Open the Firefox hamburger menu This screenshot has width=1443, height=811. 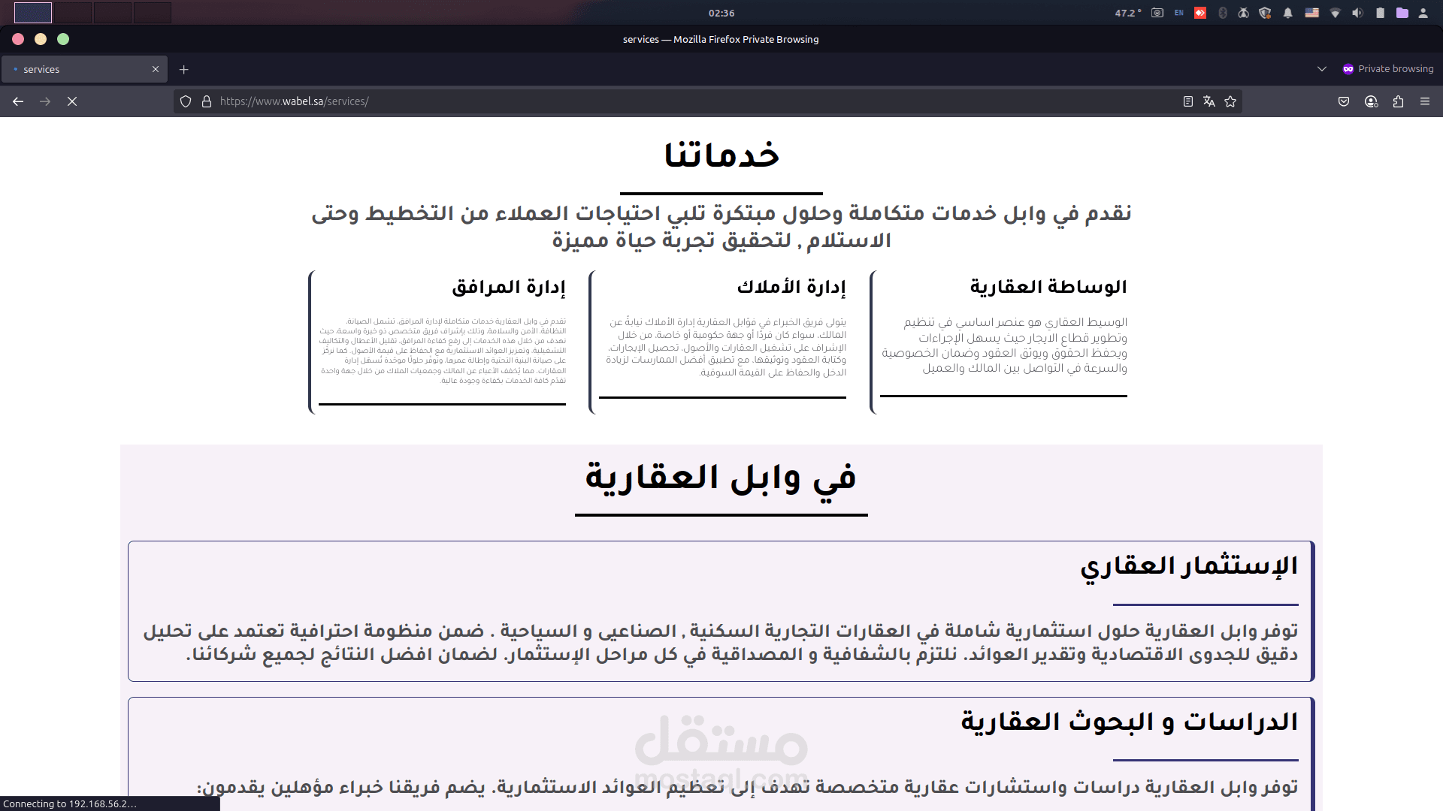click(x=1425, y=101)
